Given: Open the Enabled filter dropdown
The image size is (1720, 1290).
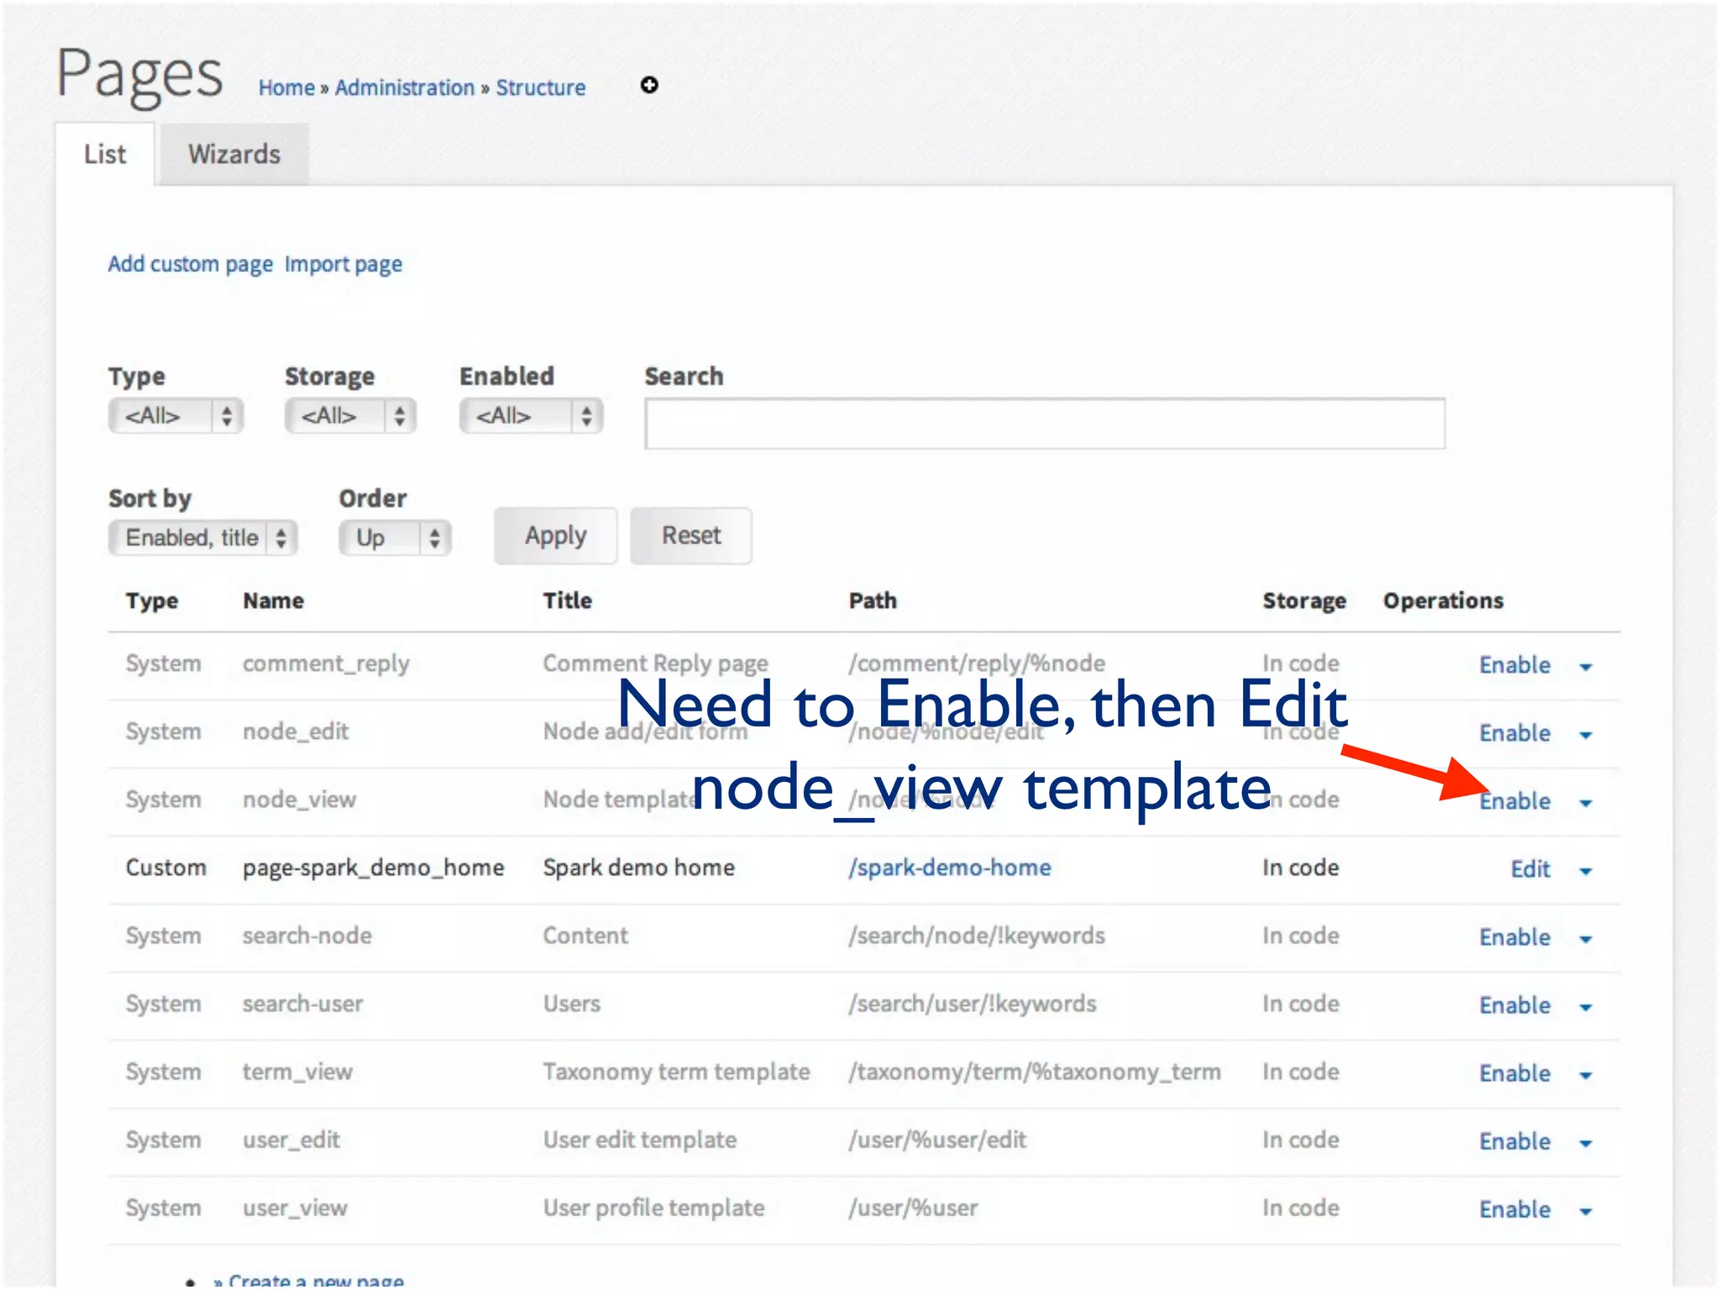Looking at the screenshot, I should click(x=531, y=416).
